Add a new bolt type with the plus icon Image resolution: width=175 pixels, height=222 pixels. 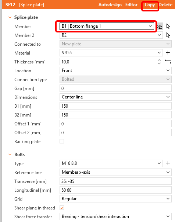tap(168, 163)
